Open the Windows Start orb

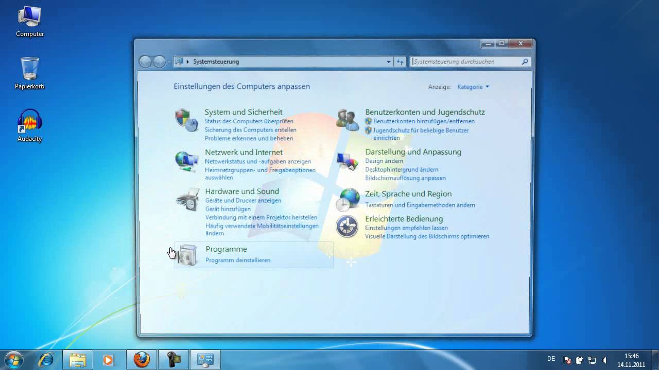click(14, 359)
